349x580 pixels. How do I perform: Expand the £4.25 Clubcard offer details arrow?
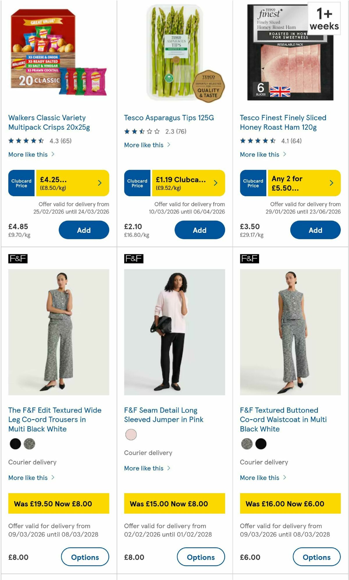pos(99,183)
